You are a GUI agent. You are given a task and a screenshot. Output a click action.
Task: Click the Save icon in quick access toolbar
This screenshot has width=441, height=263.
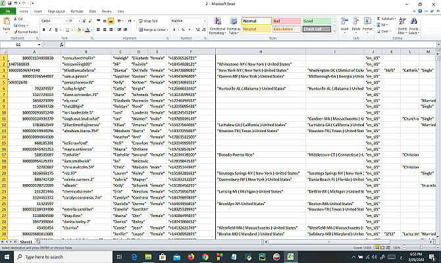coord(9,3)
